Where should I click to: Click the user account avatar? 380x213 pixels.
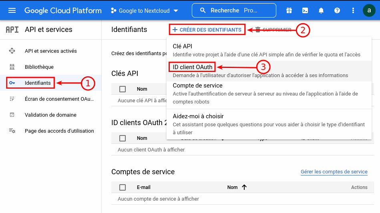(x=369, y=10)
